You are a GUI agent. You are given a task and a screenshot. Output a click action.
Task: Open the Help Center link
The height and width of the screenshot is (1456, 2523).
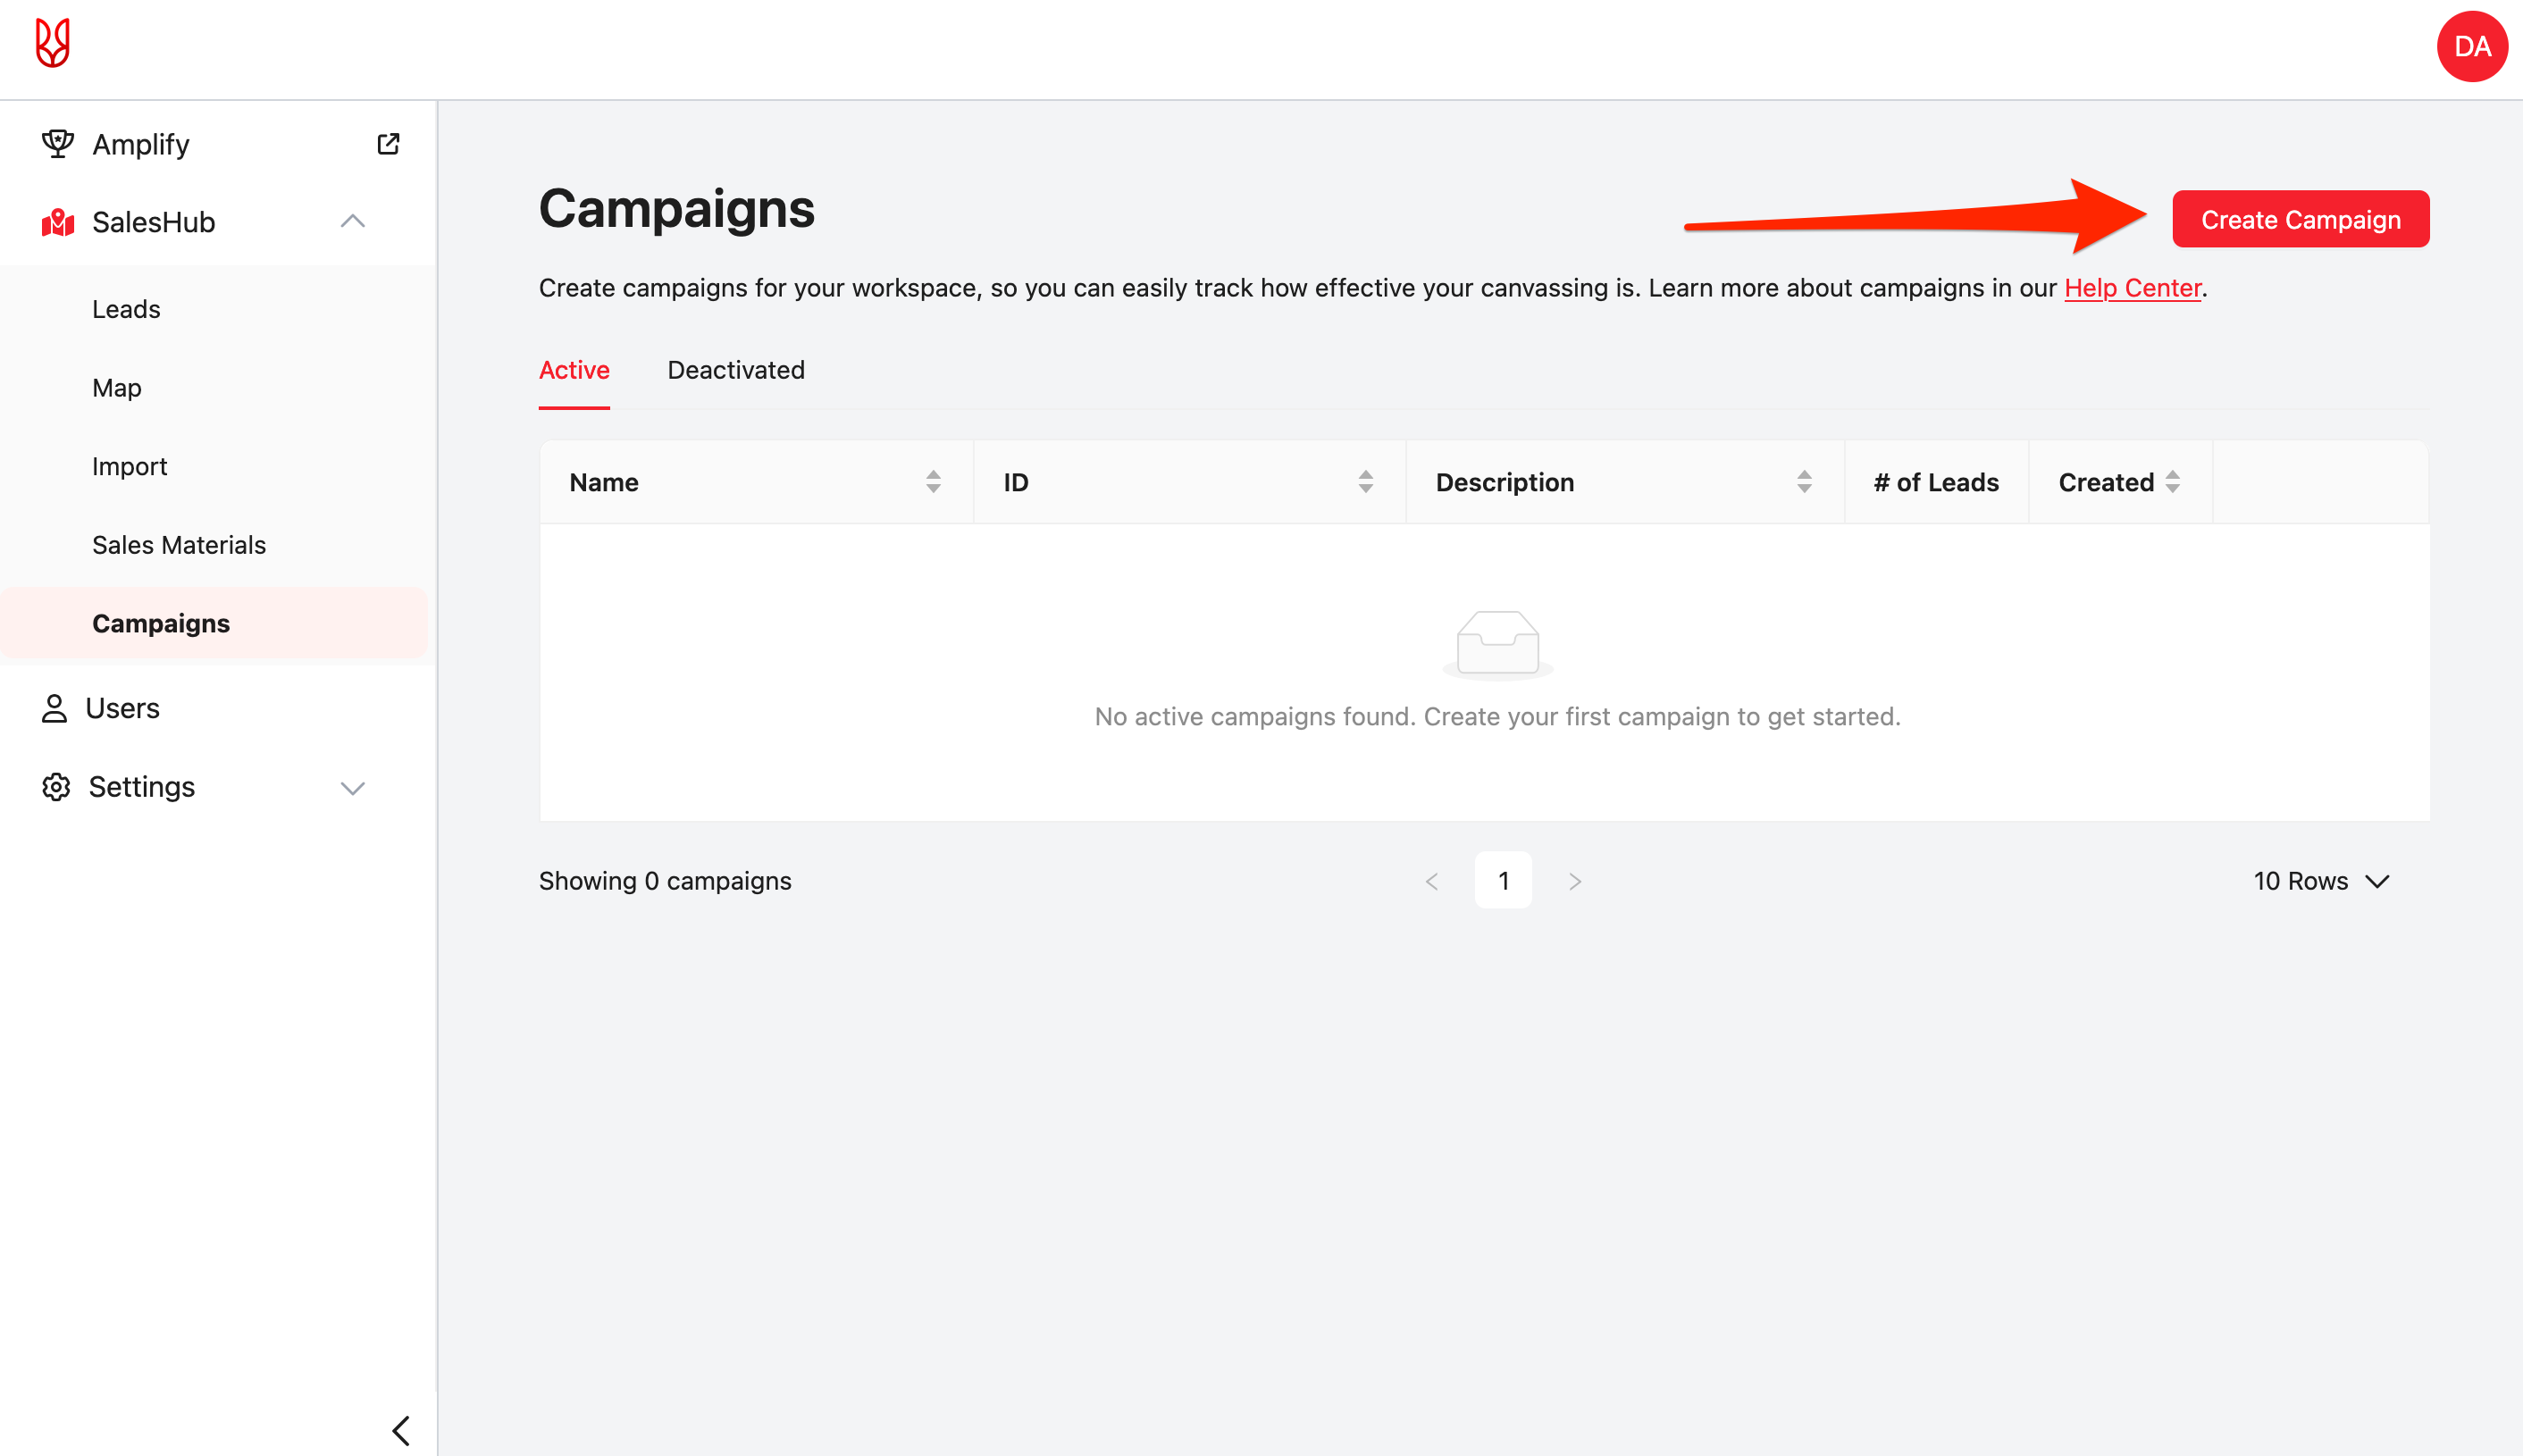(2132, 288)
